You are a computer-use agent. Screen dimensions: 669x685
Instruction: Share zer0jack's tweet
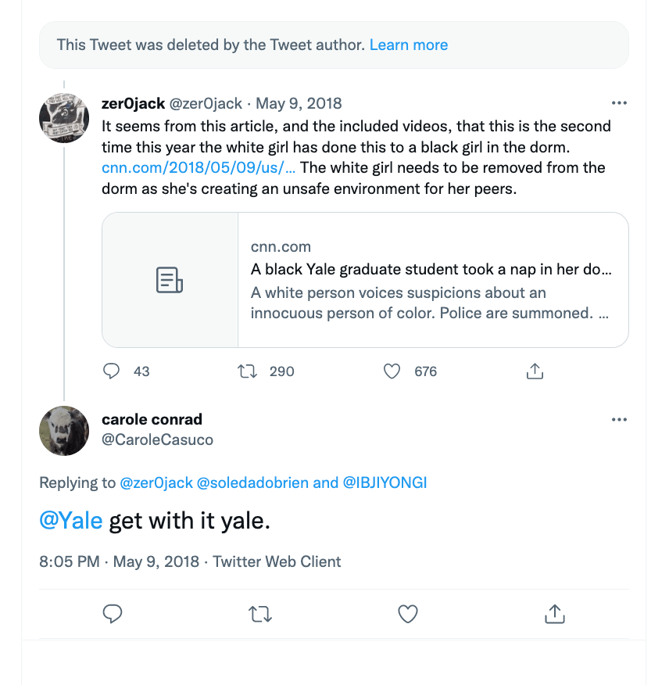[535, 371]
